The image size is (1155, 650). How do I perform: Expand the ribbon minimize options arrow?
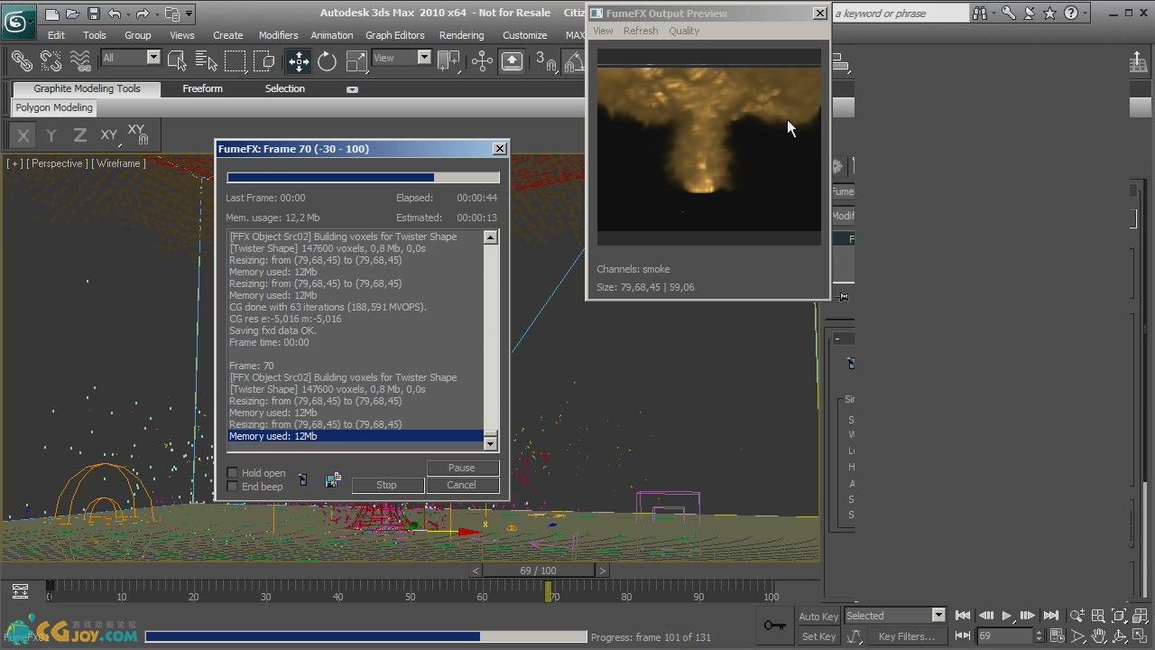pos(352,89)
